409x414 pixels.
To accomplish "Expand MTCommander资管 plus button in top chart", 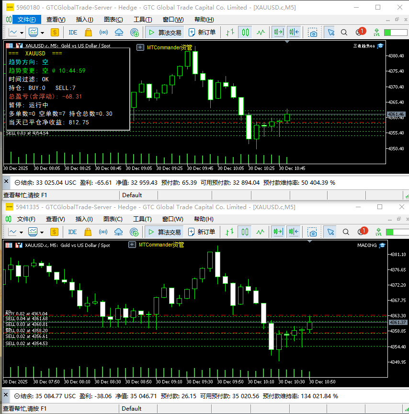I will coord(140,47).
